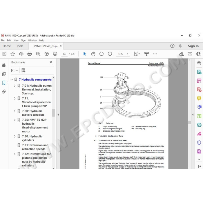Open the Create PDF tool in the right pane

tap(199, 89)
